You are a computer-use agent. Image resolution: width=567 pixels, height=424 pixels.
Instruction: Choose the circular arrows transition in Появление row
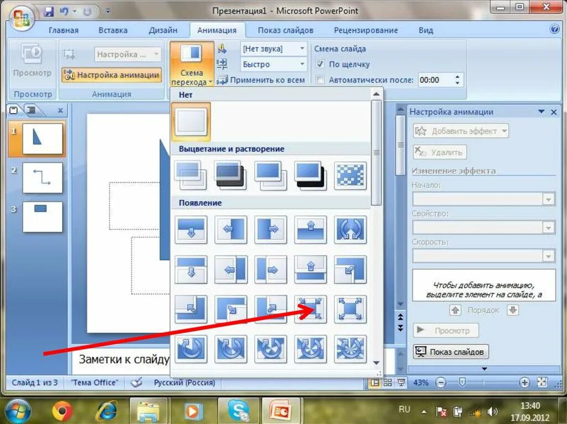point(350,229)
